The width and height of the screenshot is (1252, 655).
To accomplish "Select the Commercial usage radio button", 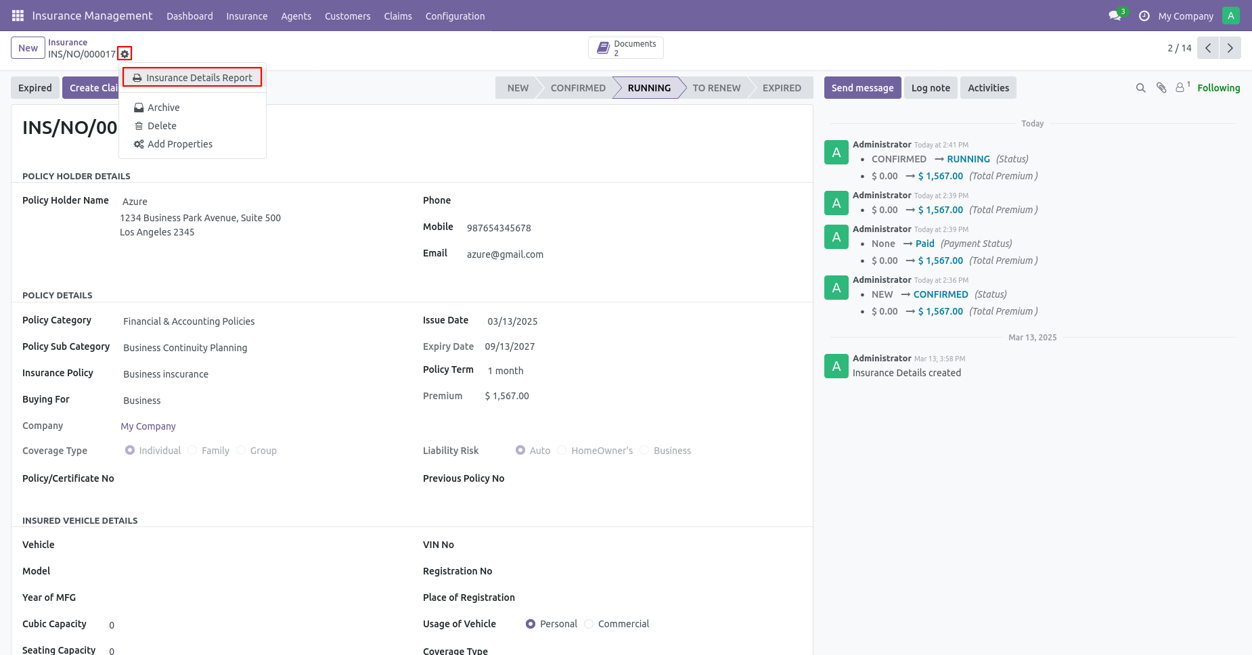I will (x=589, y=624).
